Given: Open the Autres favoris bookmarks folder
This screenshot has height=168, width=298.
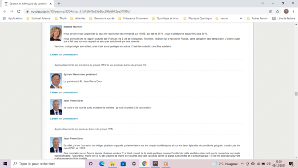Looking at the screenshot, I should point(257,18).
